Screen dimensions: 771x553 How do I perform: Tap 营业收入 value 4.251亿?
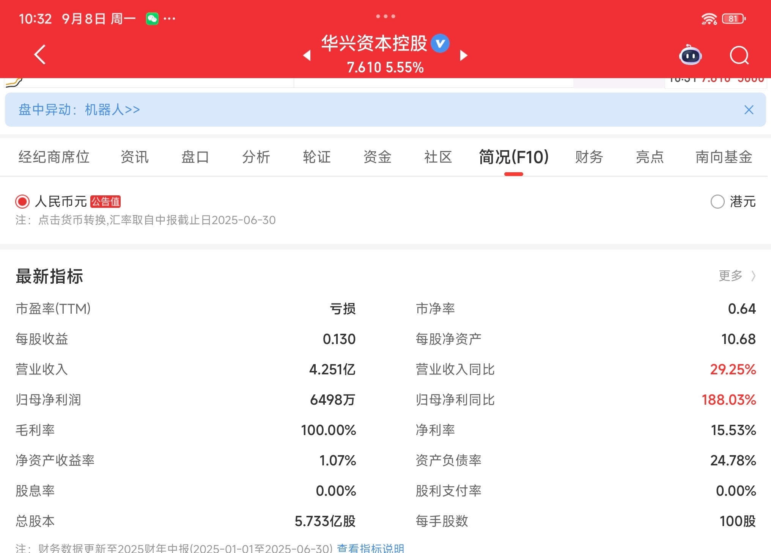click(x=332, y=369)
